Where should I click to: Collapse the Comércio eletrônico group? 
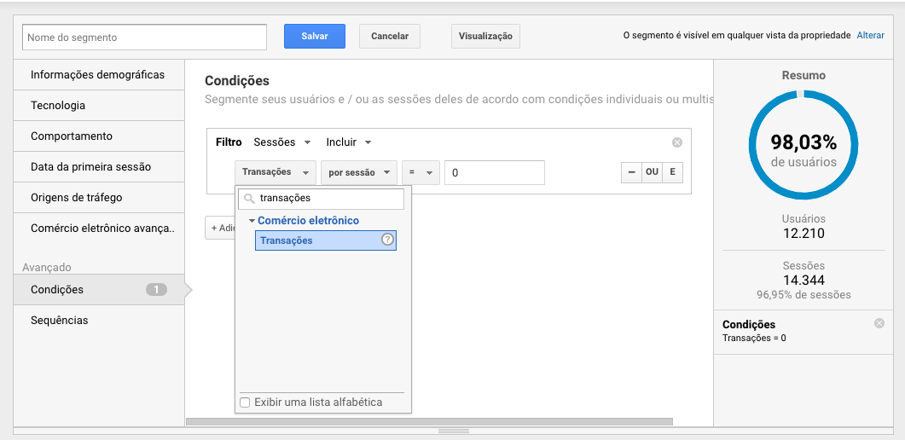(252, 221)
